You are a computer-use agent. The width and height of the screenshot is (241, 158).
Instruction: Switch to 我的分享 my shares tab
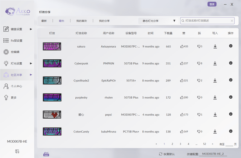104,21
